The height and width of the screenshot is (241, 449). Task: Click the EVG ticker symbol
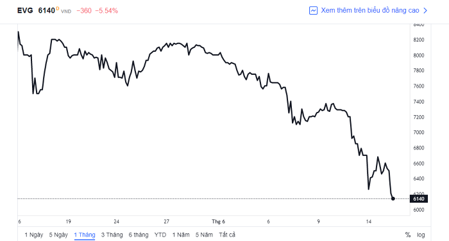coord(25,11)
